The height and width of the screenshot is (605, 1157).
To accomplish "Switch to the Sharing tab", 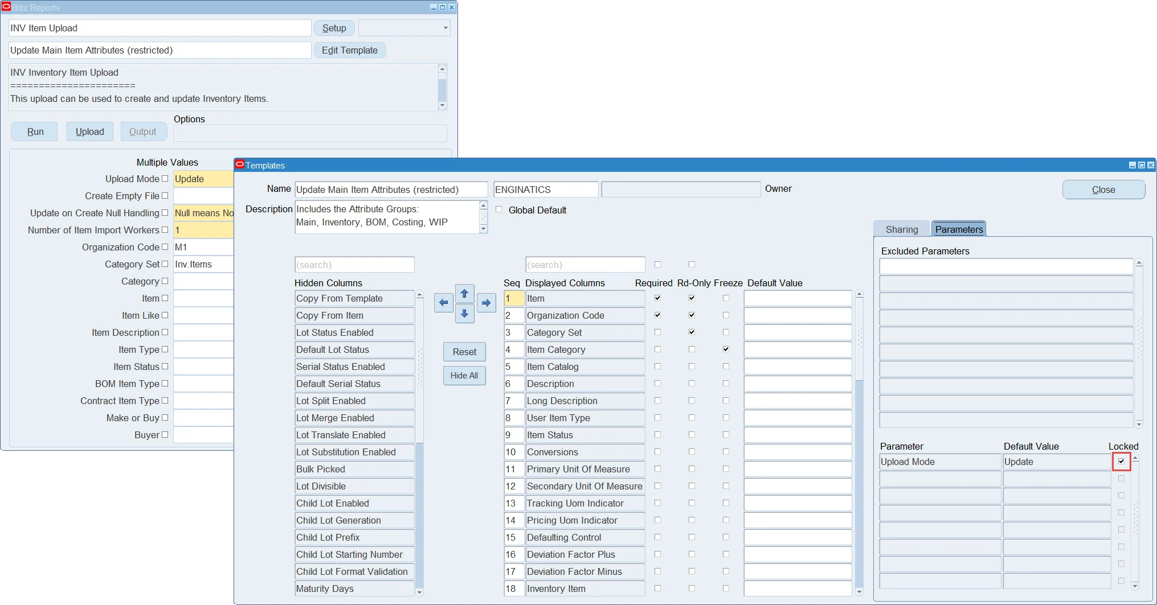I will pos(902,229).
